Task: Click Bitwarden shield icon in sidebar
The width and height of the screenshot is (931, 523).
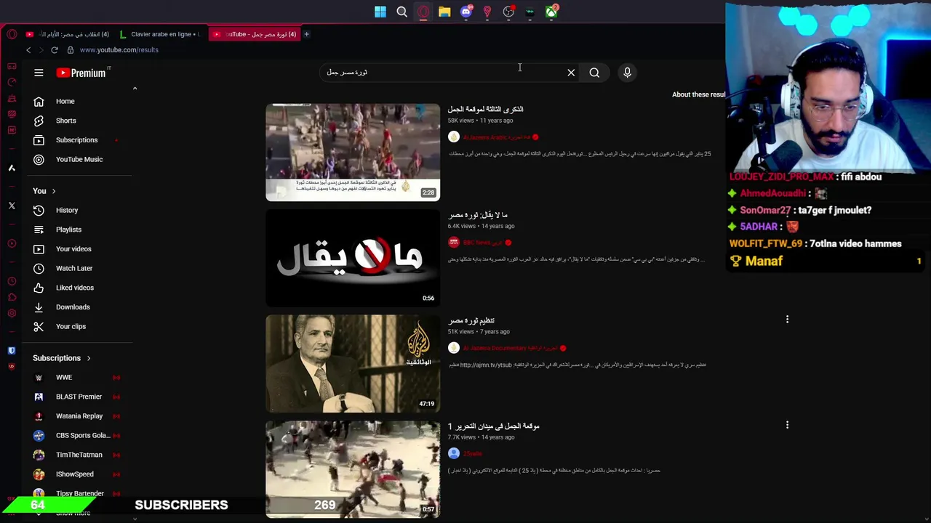Action: click(12, 351)
